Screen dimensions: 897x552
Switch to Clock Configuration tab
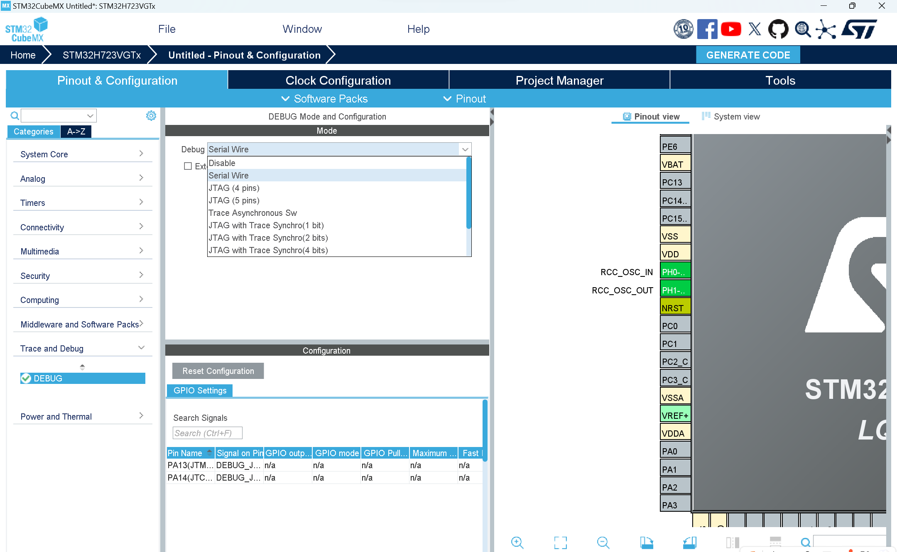(x=338, y=80)
